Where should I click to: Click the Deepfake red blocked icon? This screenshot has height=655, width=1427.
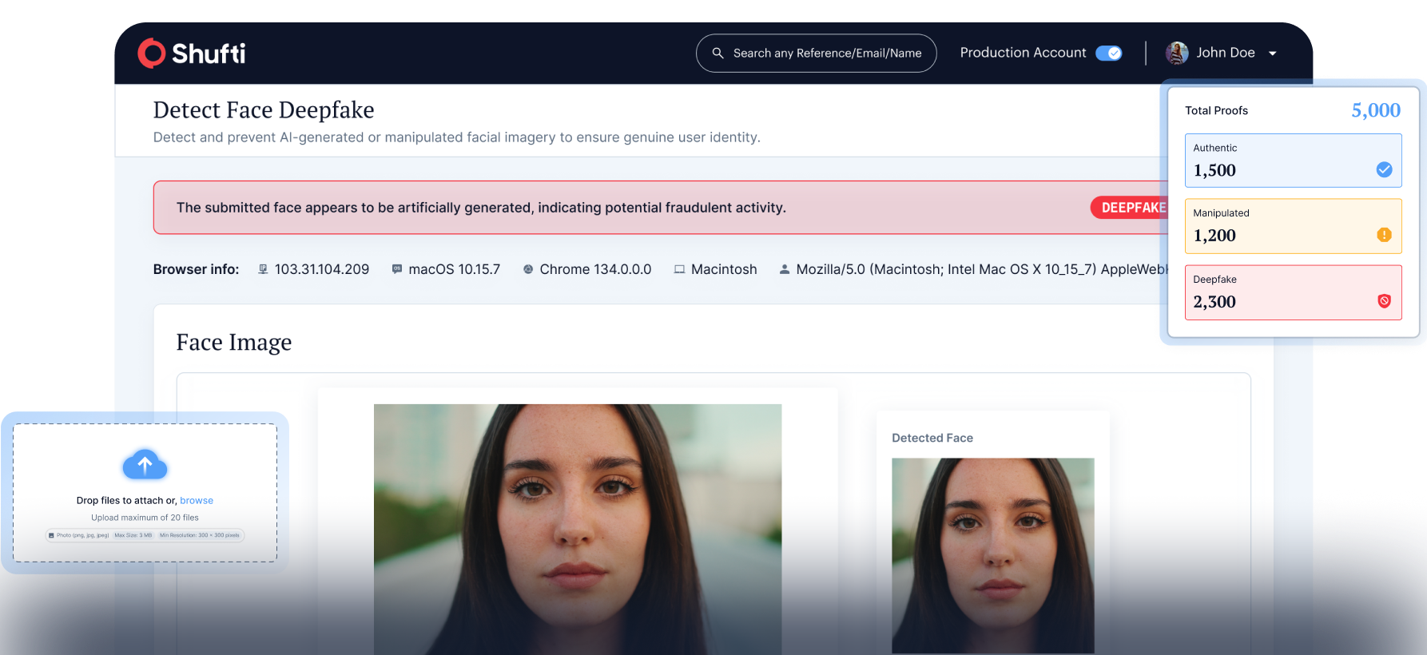[1384, 301]
